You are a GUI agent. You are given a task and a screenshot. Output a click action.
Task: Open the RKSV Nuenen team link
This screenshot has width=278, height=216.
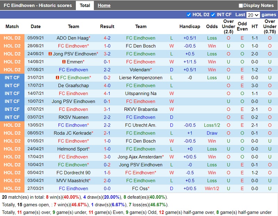[73, 117]
